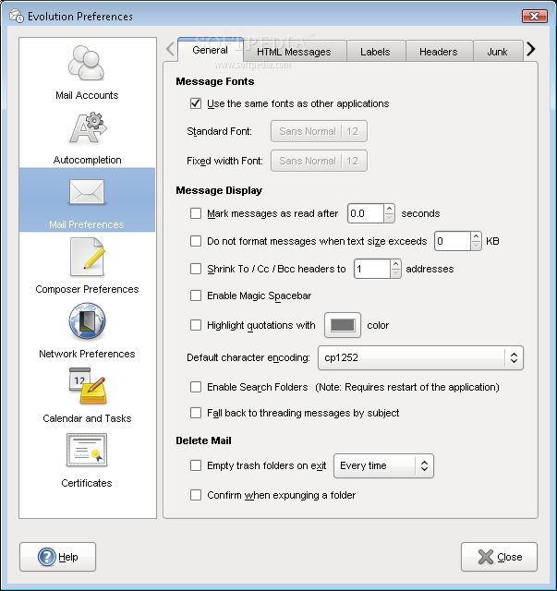Enable Magic Spacebar checkbox
The height and width of the screenshot is (591, 557).
click(x=196, y=295)
